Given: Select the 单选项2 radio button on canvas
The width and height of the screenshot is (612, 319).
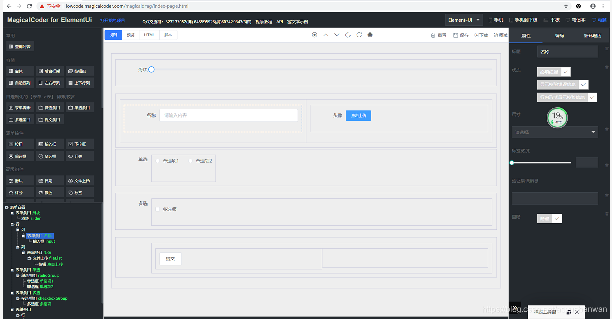Looking at the screenshot, I should (191, 161).
